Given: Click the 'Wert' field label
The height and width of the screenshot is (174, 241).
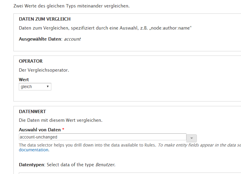Looking at the screenshot, I should pyautogui.click(x=24, y=80).
